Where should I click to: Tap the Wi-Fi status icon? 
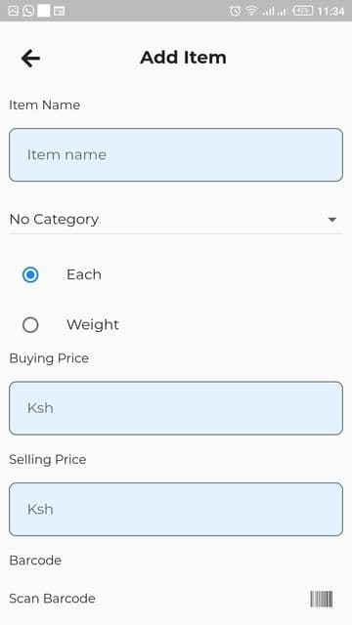point(251,11)
